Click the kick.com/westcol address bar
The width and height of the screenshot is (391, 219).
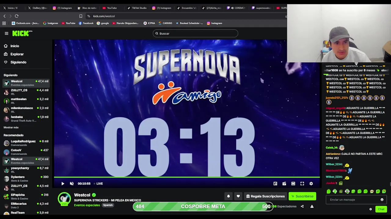click(x=186, y=16)
